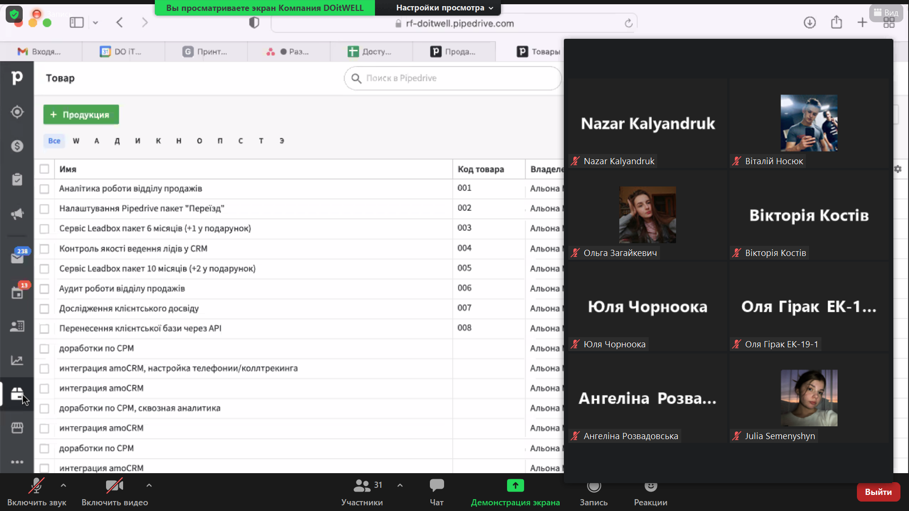The width and height of the screenshot is (909, 511).
Task: Open Mail inbox icon with 238 badge
Action: (x=17, y=258)
